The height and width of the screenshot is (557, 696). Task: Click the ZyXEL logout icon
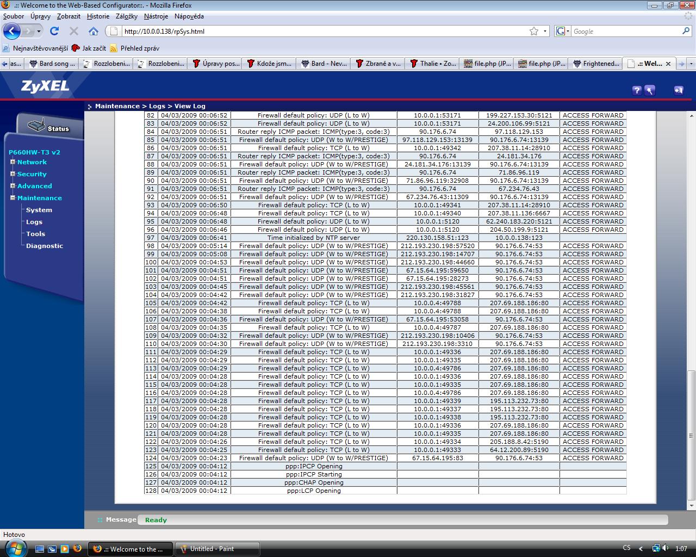678,90
